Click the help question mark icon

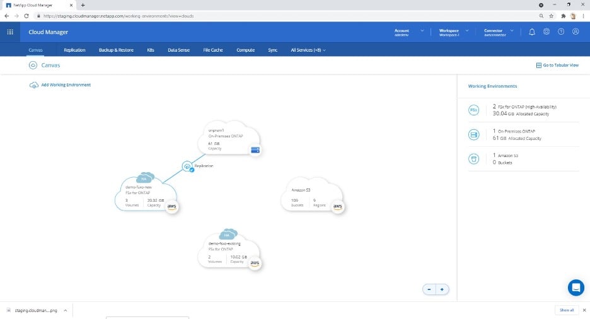pos(561,32)
